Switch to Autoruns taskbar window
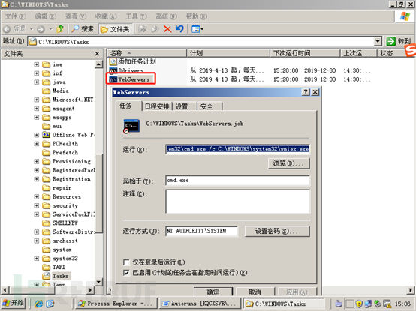 tap(200, 304)
